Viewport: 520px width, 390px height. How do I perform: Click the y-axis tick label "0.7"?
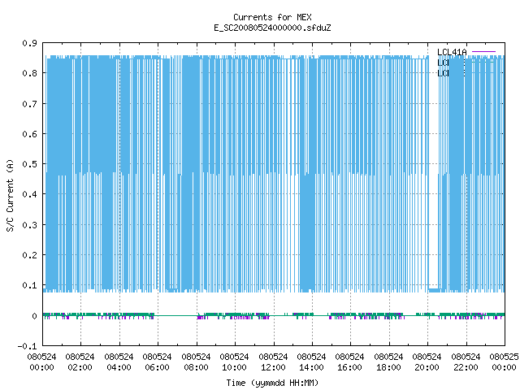point(29,104)
